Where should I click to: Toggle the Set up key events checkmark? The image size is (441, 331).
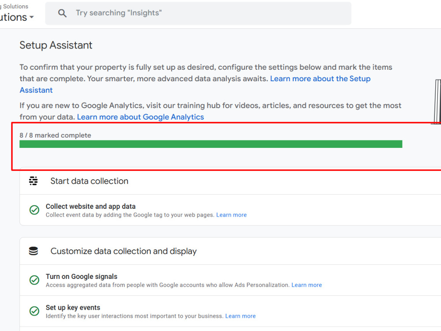[34, 311]
